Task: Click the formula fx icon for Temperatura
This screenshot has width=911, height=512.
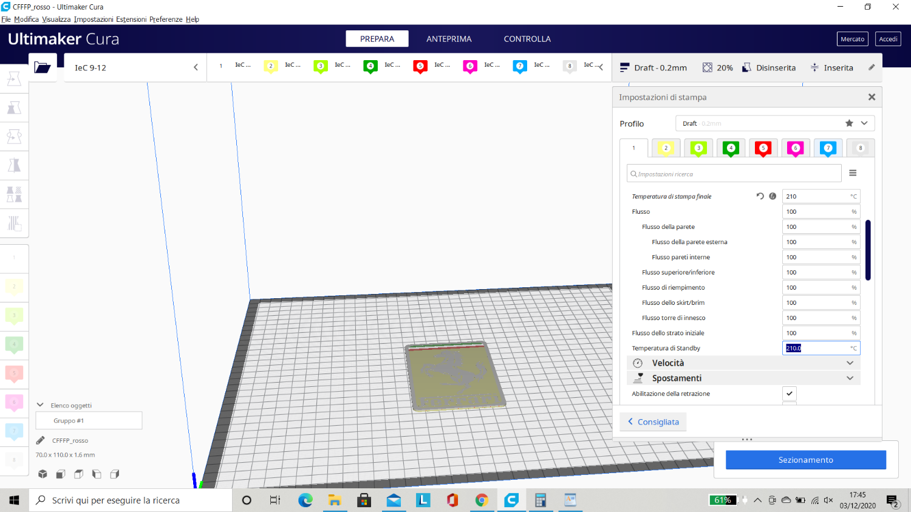Action: (x=773, y=196)
